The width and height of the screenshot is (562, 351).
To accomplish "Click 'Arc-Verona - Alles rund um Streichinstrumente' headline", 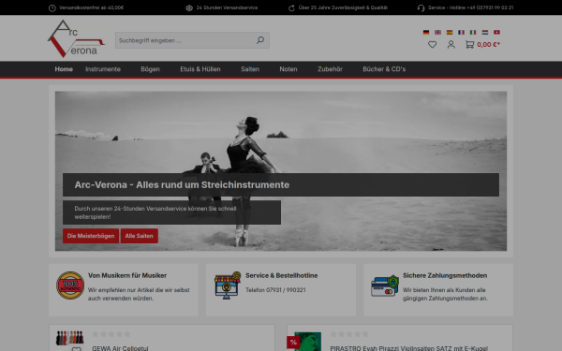I will click(182, 184).
